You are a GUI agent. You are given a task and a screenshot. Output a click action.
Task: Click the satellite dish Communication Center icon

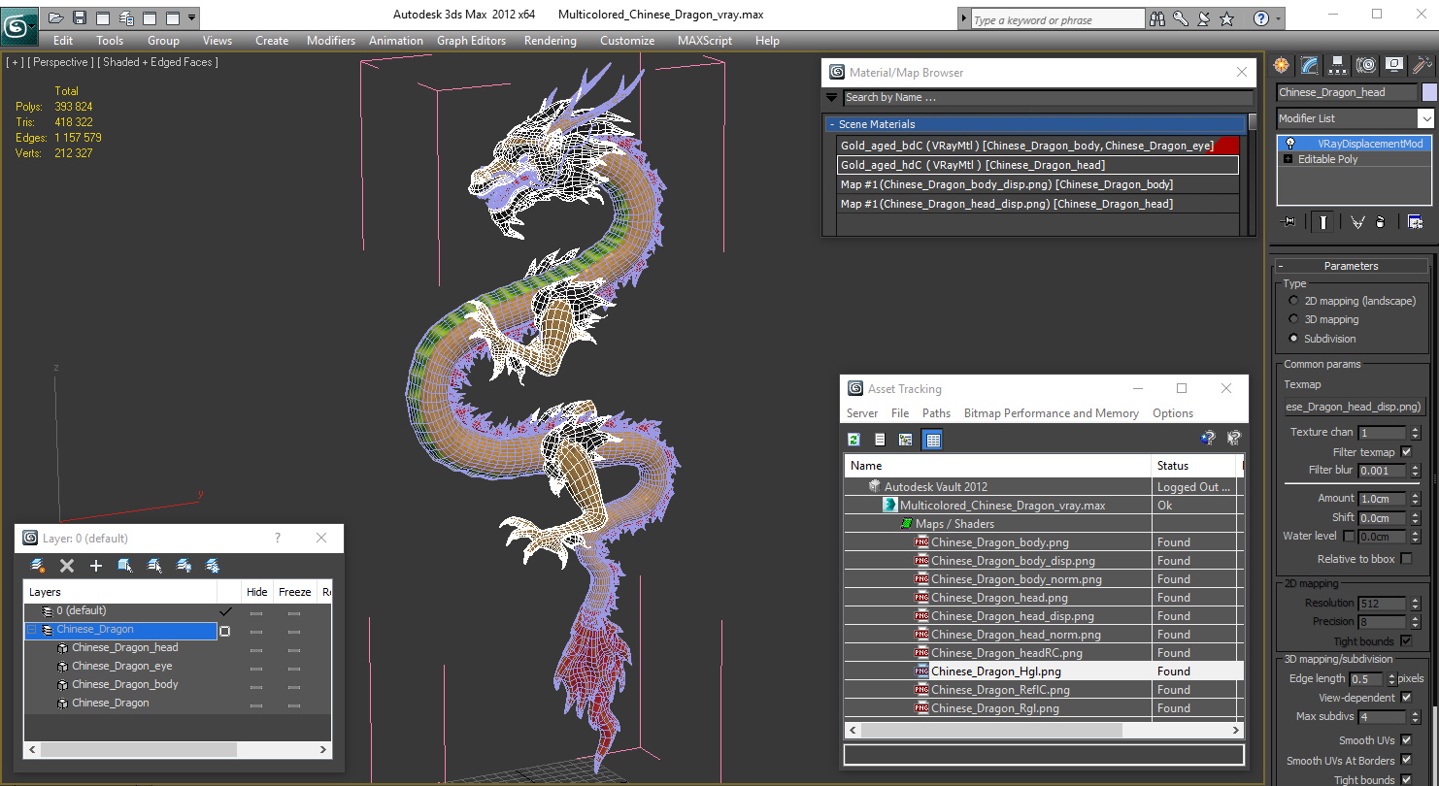1204,18
